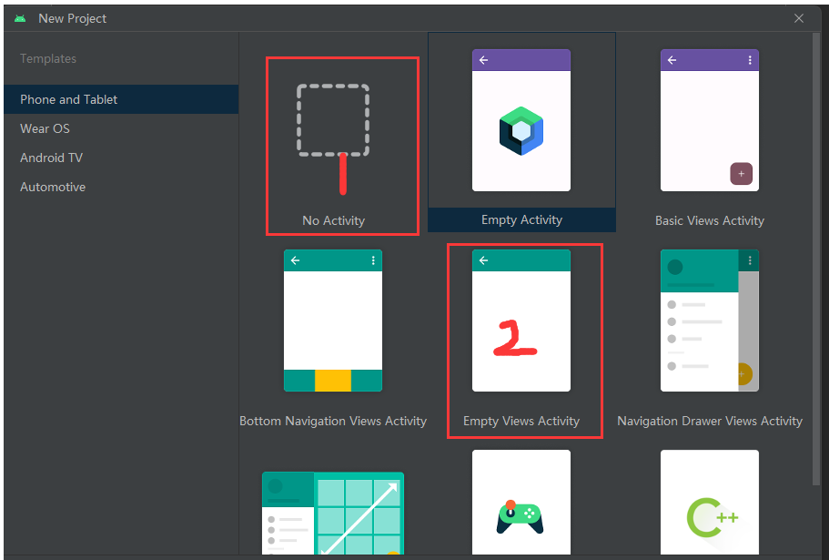Click the No Activity label
Image resolution: width=829 pixels, height=560 pixels.
click(x=334, y=220)
